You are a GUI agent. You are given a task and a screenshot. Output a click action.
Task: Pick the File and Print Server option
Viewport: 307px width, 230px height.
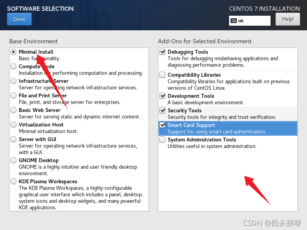pos(13,95)
